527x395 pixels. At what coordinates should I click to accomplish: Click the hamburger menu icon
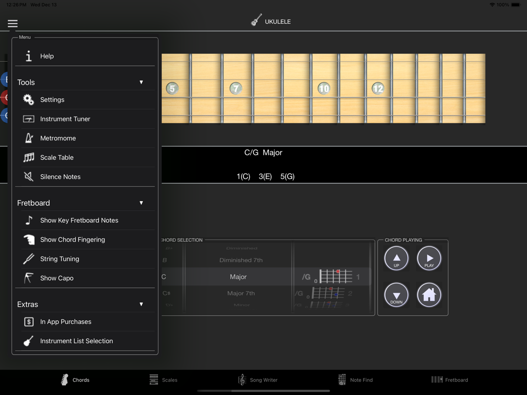(x=12, y=23)
